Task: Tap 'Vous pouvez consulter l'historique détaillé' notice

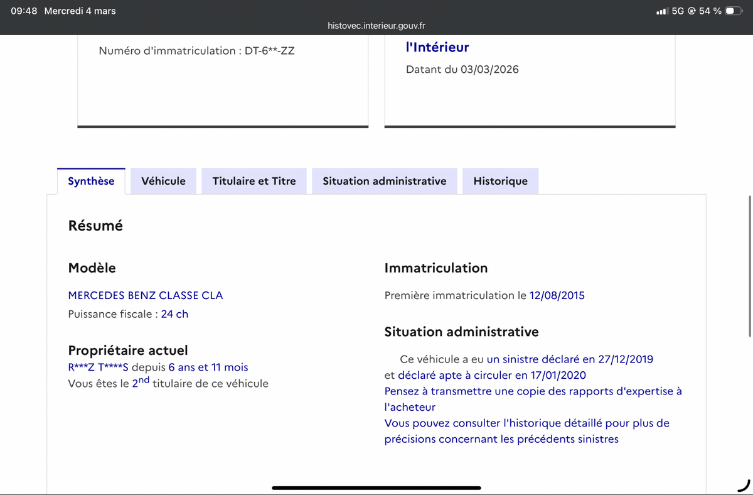Action: click(527, 431)
